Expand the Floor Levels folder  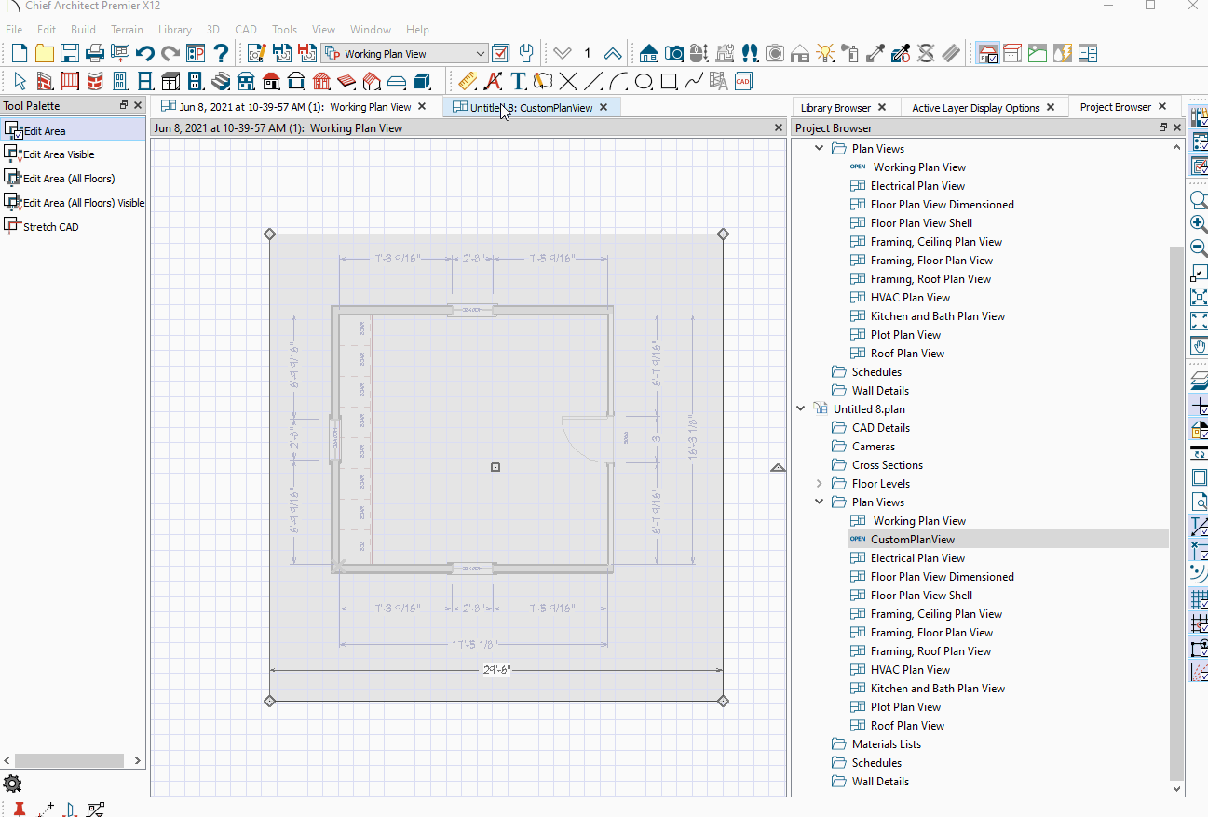point(819,483)
